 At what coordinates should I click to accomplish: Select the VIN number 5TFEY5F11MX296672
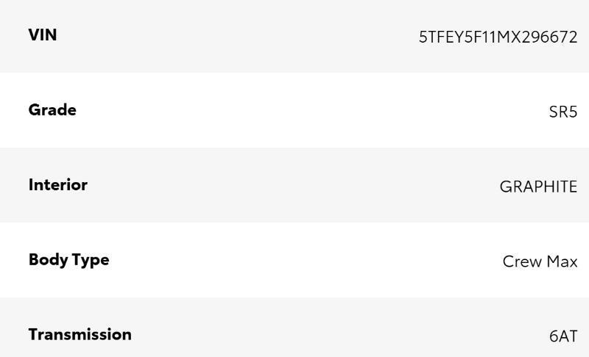click(x=498, y=37)
